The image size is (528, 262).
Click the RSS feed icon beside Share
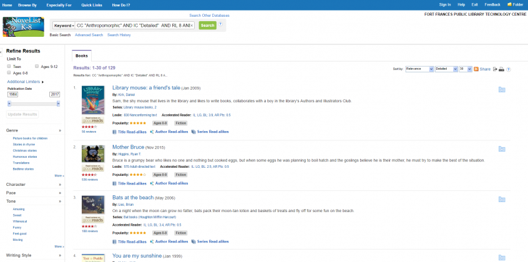[476, 69]
